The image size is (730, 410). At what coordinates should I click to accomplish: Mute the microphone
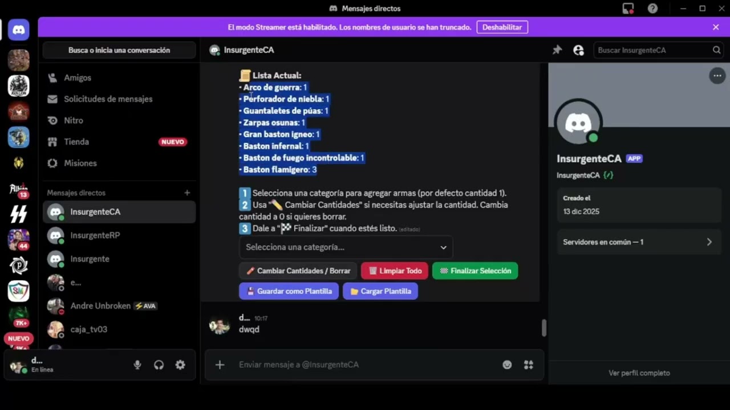[x=137, y=365]
